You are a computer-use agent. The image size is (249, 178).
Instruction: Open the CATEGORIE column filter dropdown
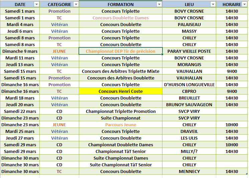tap(76, 4)
